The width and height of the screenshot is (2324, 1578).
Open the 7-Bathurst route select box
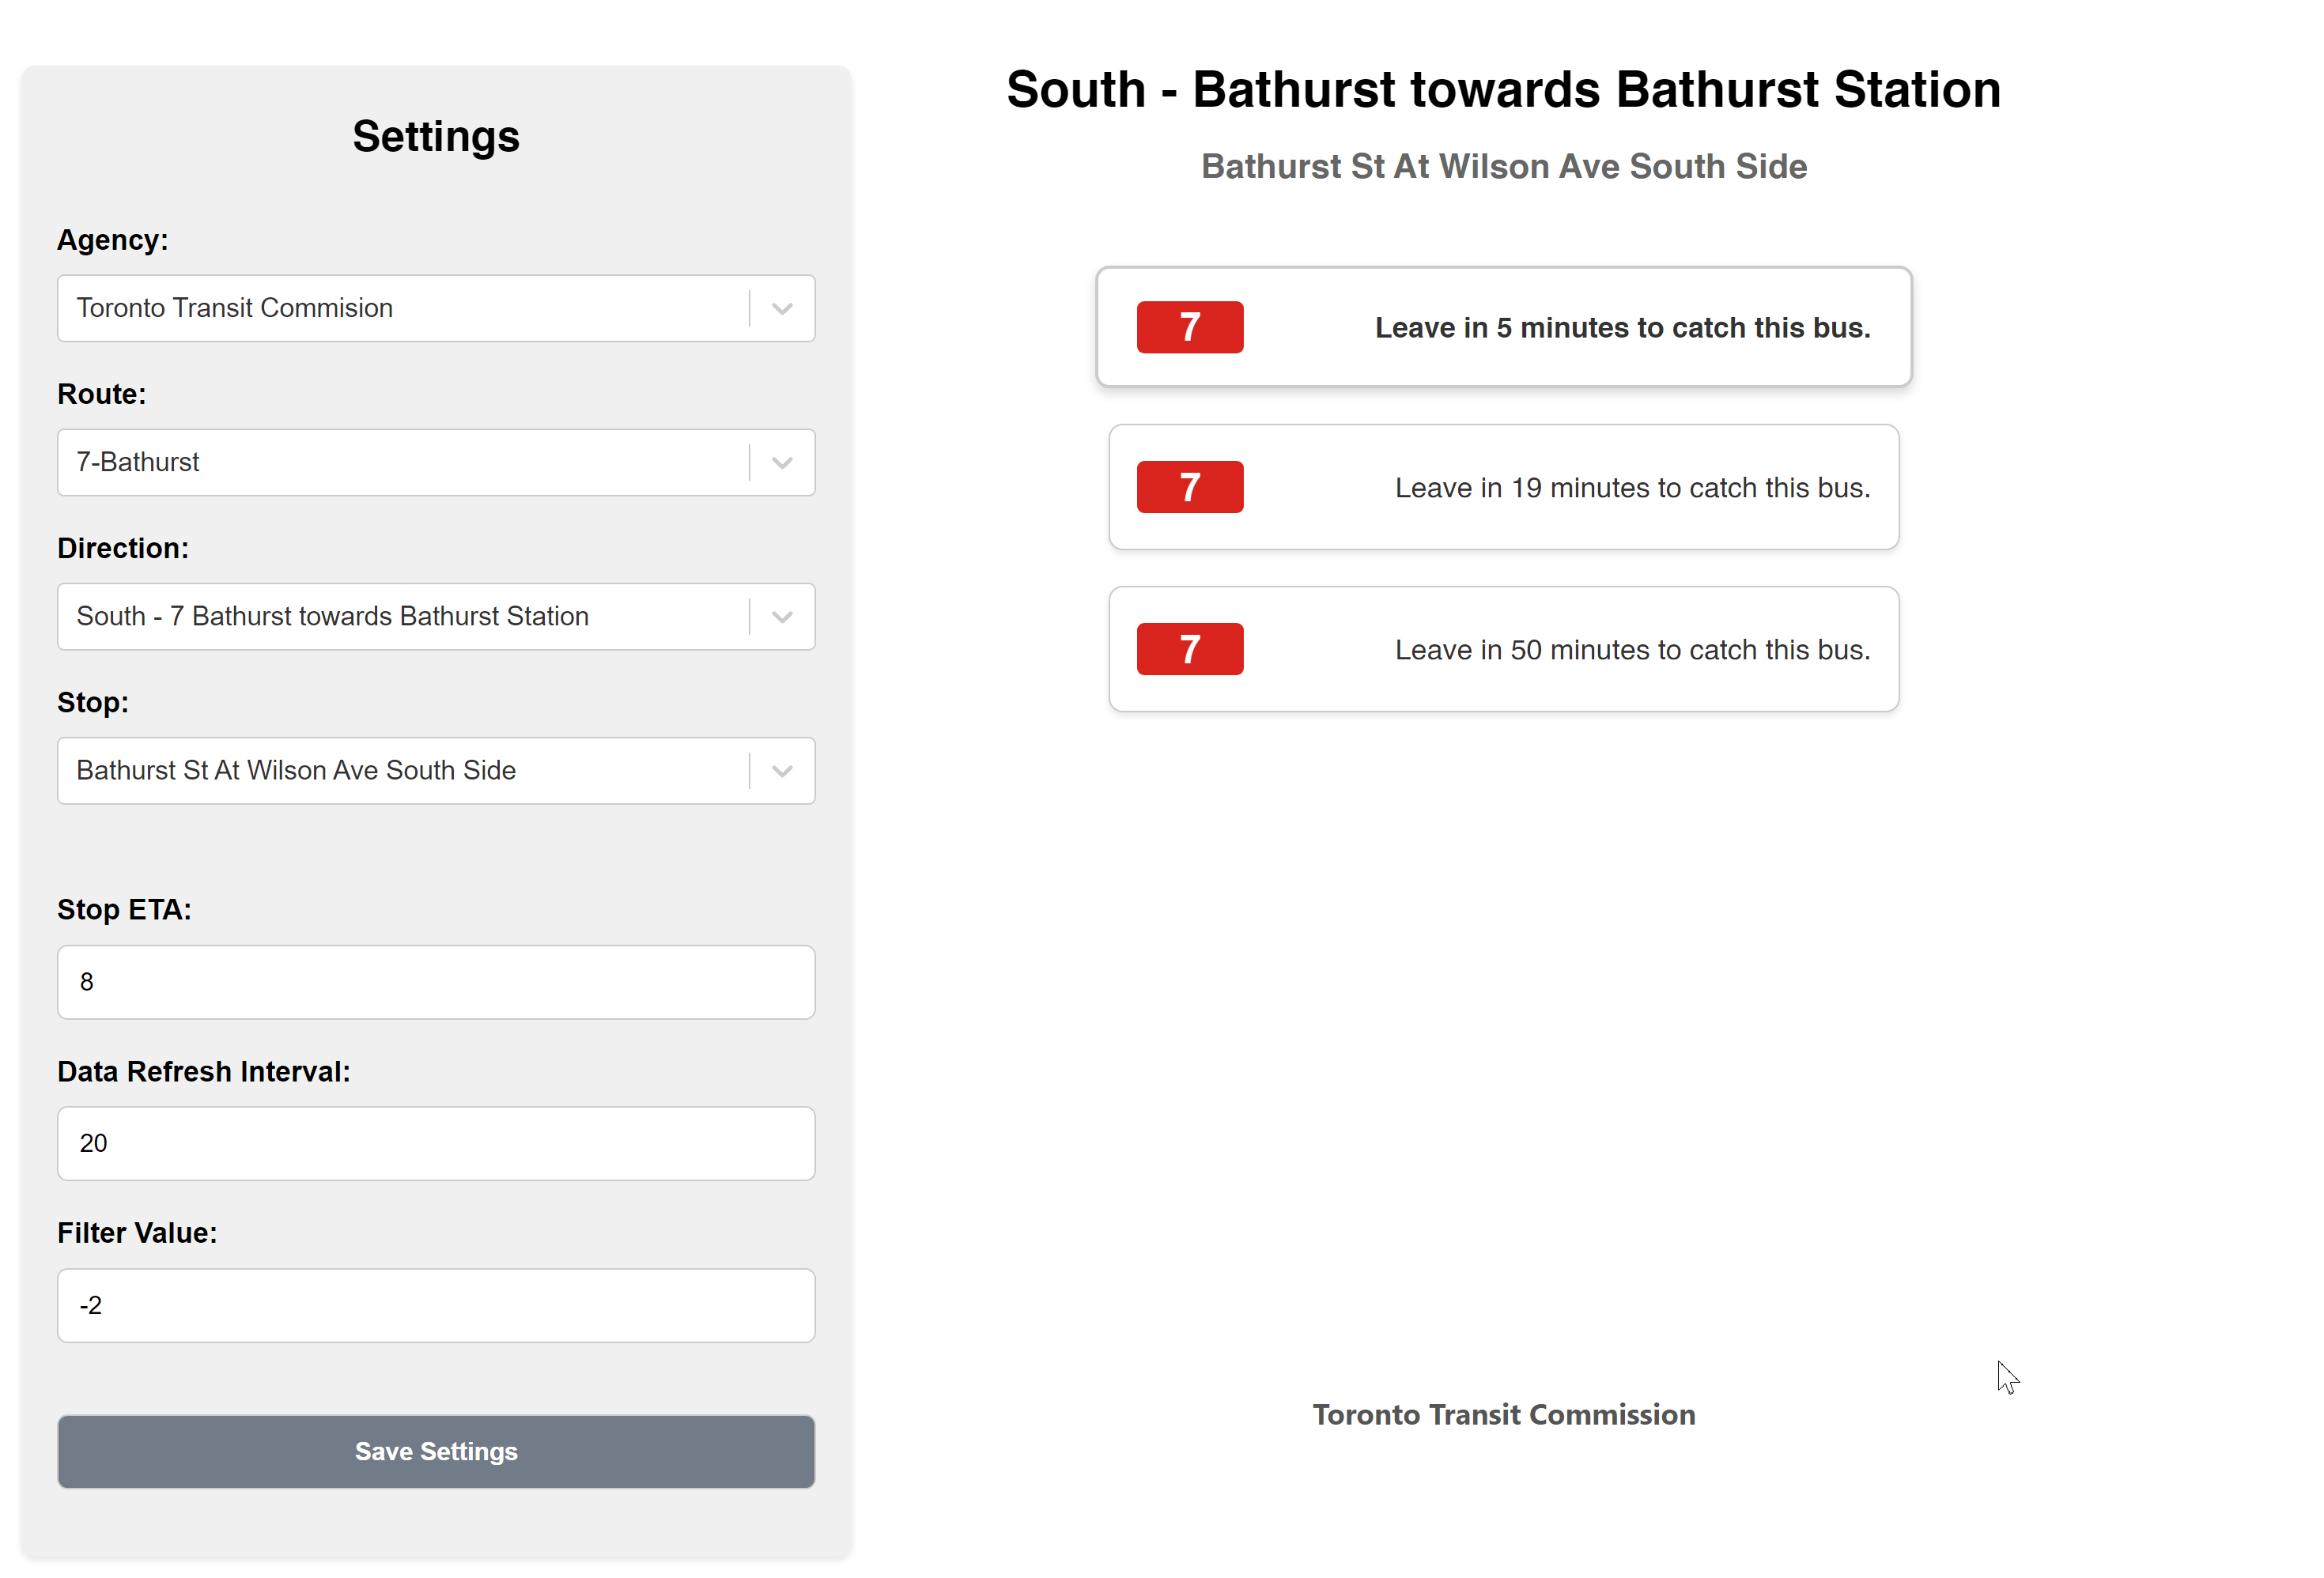(400, 463)
